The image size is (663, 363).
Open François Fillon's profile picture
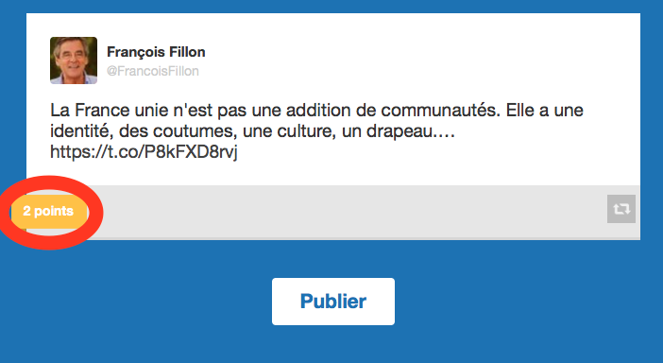tap(74, 60)
